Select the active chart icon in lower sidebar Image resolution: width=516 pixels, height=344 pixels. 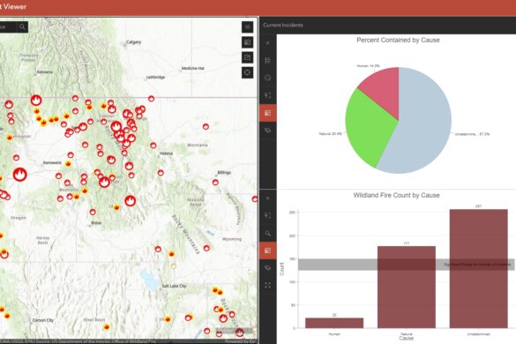(267, 251)
